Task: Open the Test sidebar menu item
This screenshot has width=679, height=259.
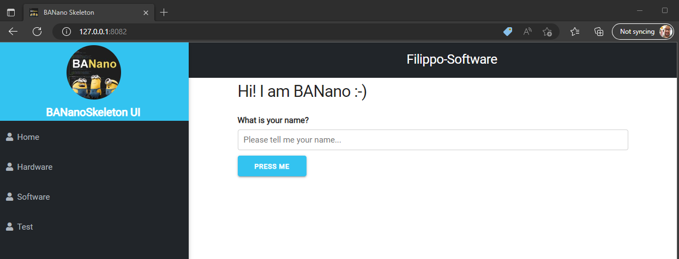Action: (x=25, y=227)
